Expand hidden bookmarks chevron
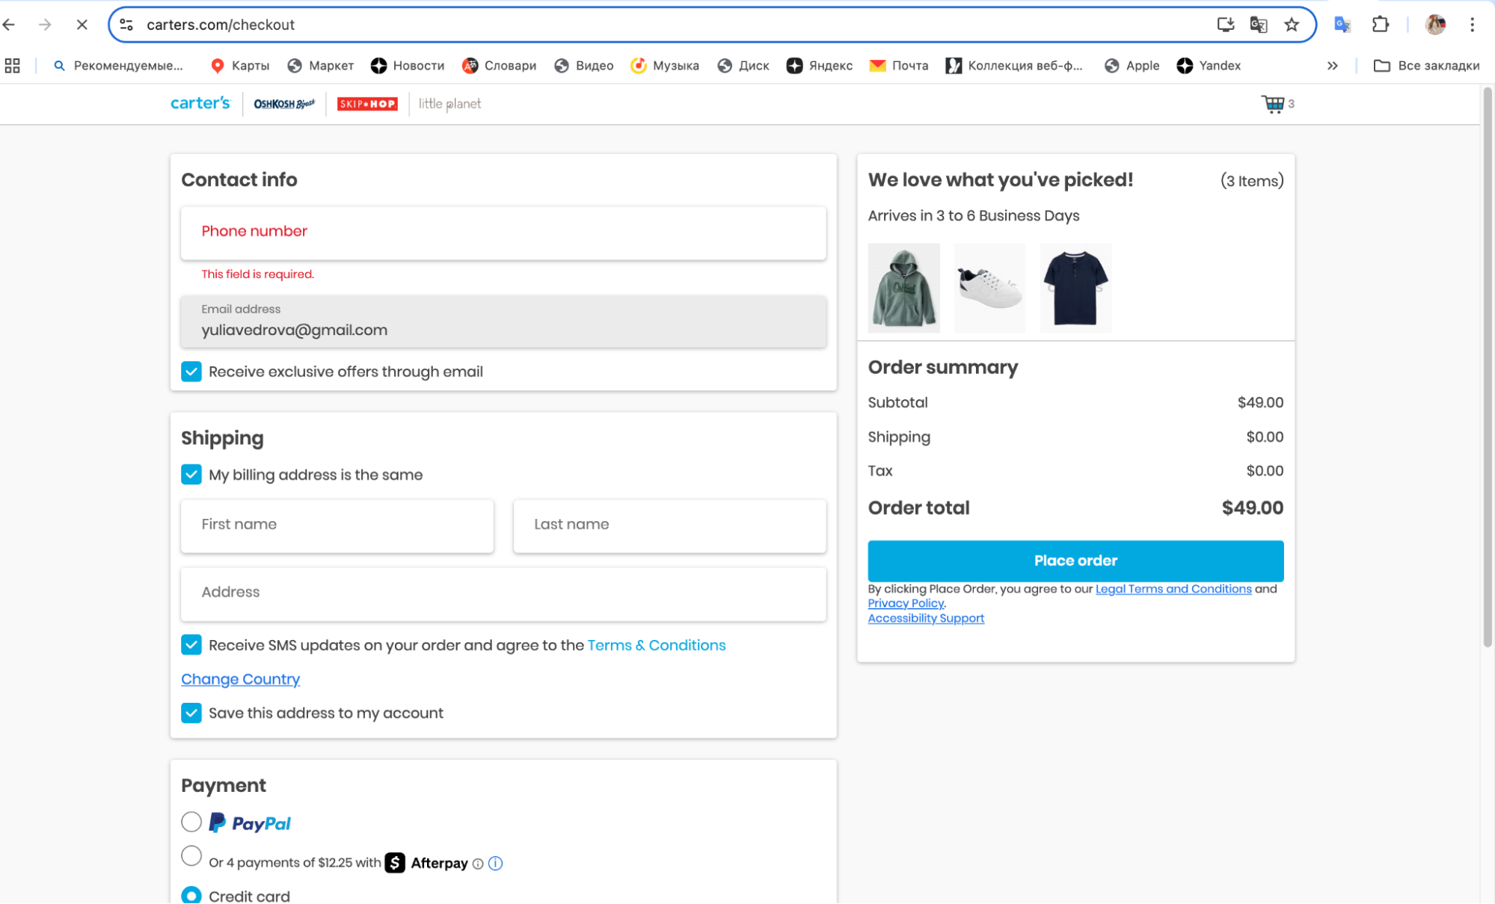This screenshot has width=1495, height=904. pyautogui.click(x=1333, y=66)
